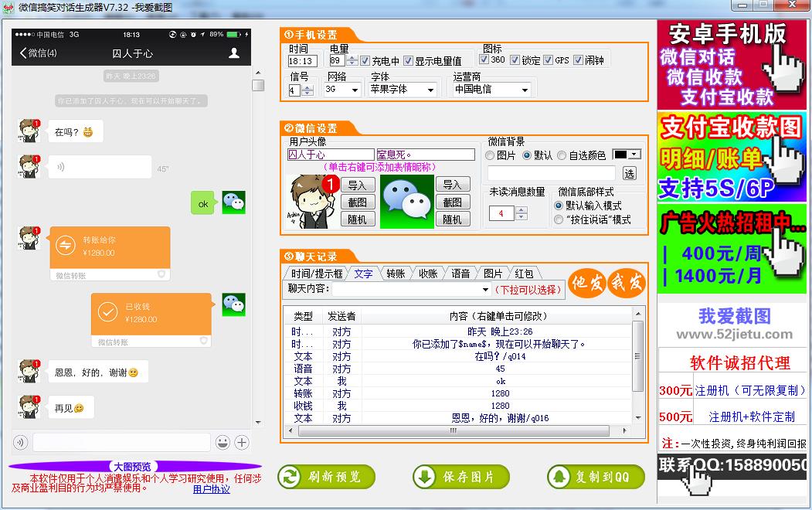
Task: Click the green ok message bubble
Action: [202, 203]
